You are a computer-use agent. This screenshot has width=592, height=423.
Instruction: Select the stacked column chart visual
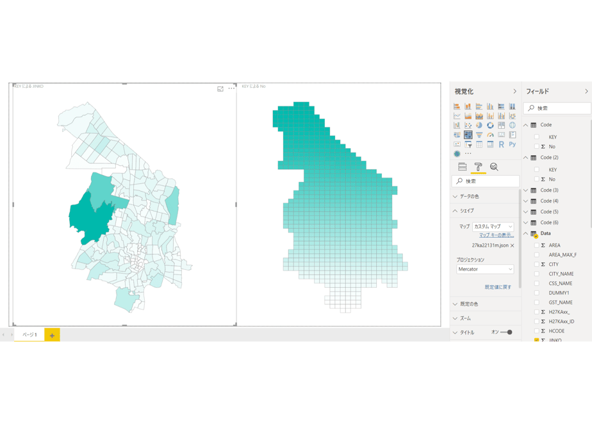[x=468, y=106]
